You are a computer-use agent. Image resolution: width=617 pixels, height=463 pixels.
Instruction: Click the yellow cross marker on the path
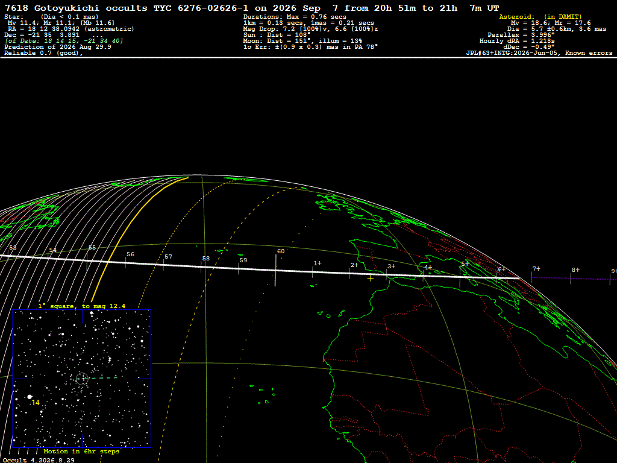(x=371, y=279)
